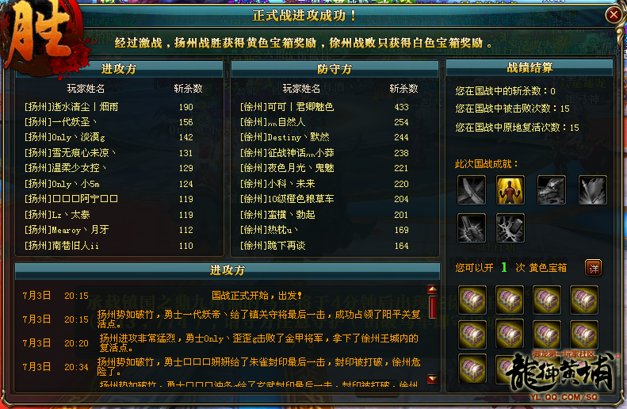Screen dimensions: 627x409
Task: Select the claw slash achievement icon
Action: (x=593, y=190)
